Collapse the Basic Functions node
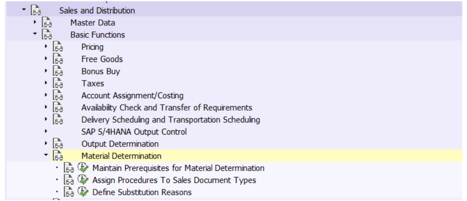467x201 pixels. 35,34
